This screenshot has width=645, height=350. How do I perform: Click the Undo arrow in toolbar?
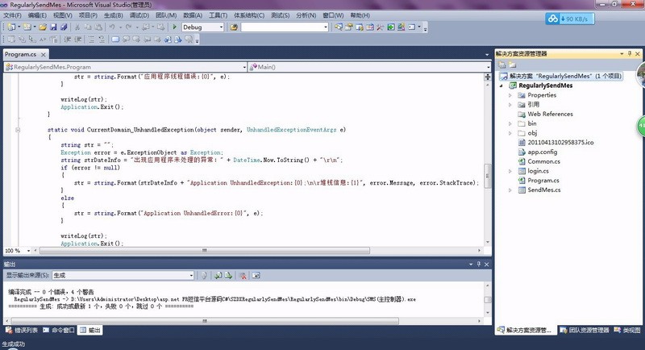(x=112, y=27)
